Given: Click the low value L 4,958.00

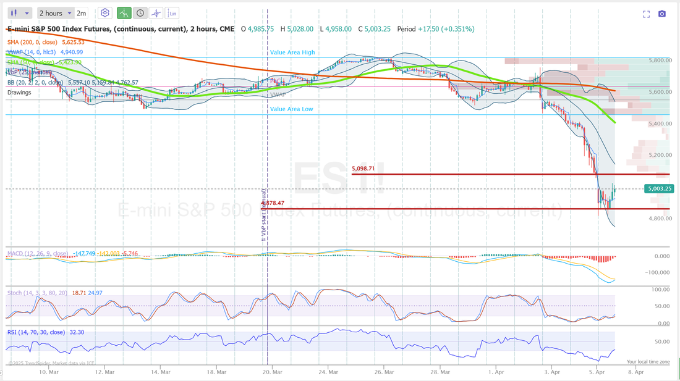Looking at the screenshot, I should point(335,29).
